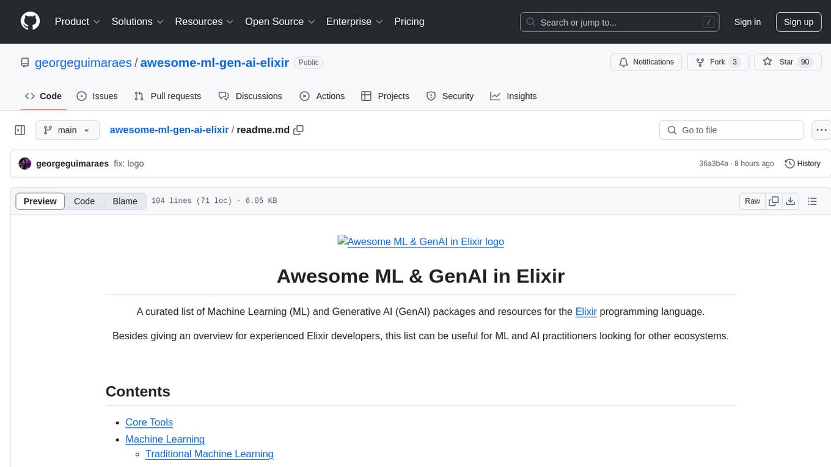Toggle the file tree side panel
Image resolution: width=831 pixels, height=467 pixels.
[20, 130]
